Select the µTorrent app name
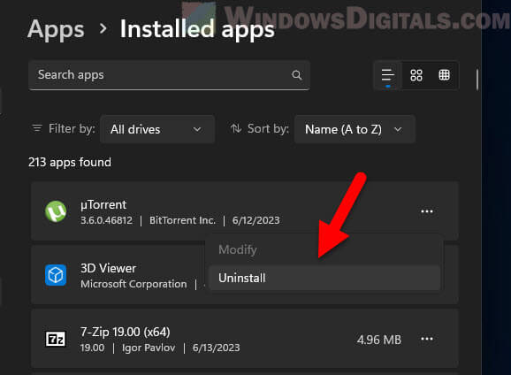The height and width of the screenshot is (375, 511). pos(103,205)
